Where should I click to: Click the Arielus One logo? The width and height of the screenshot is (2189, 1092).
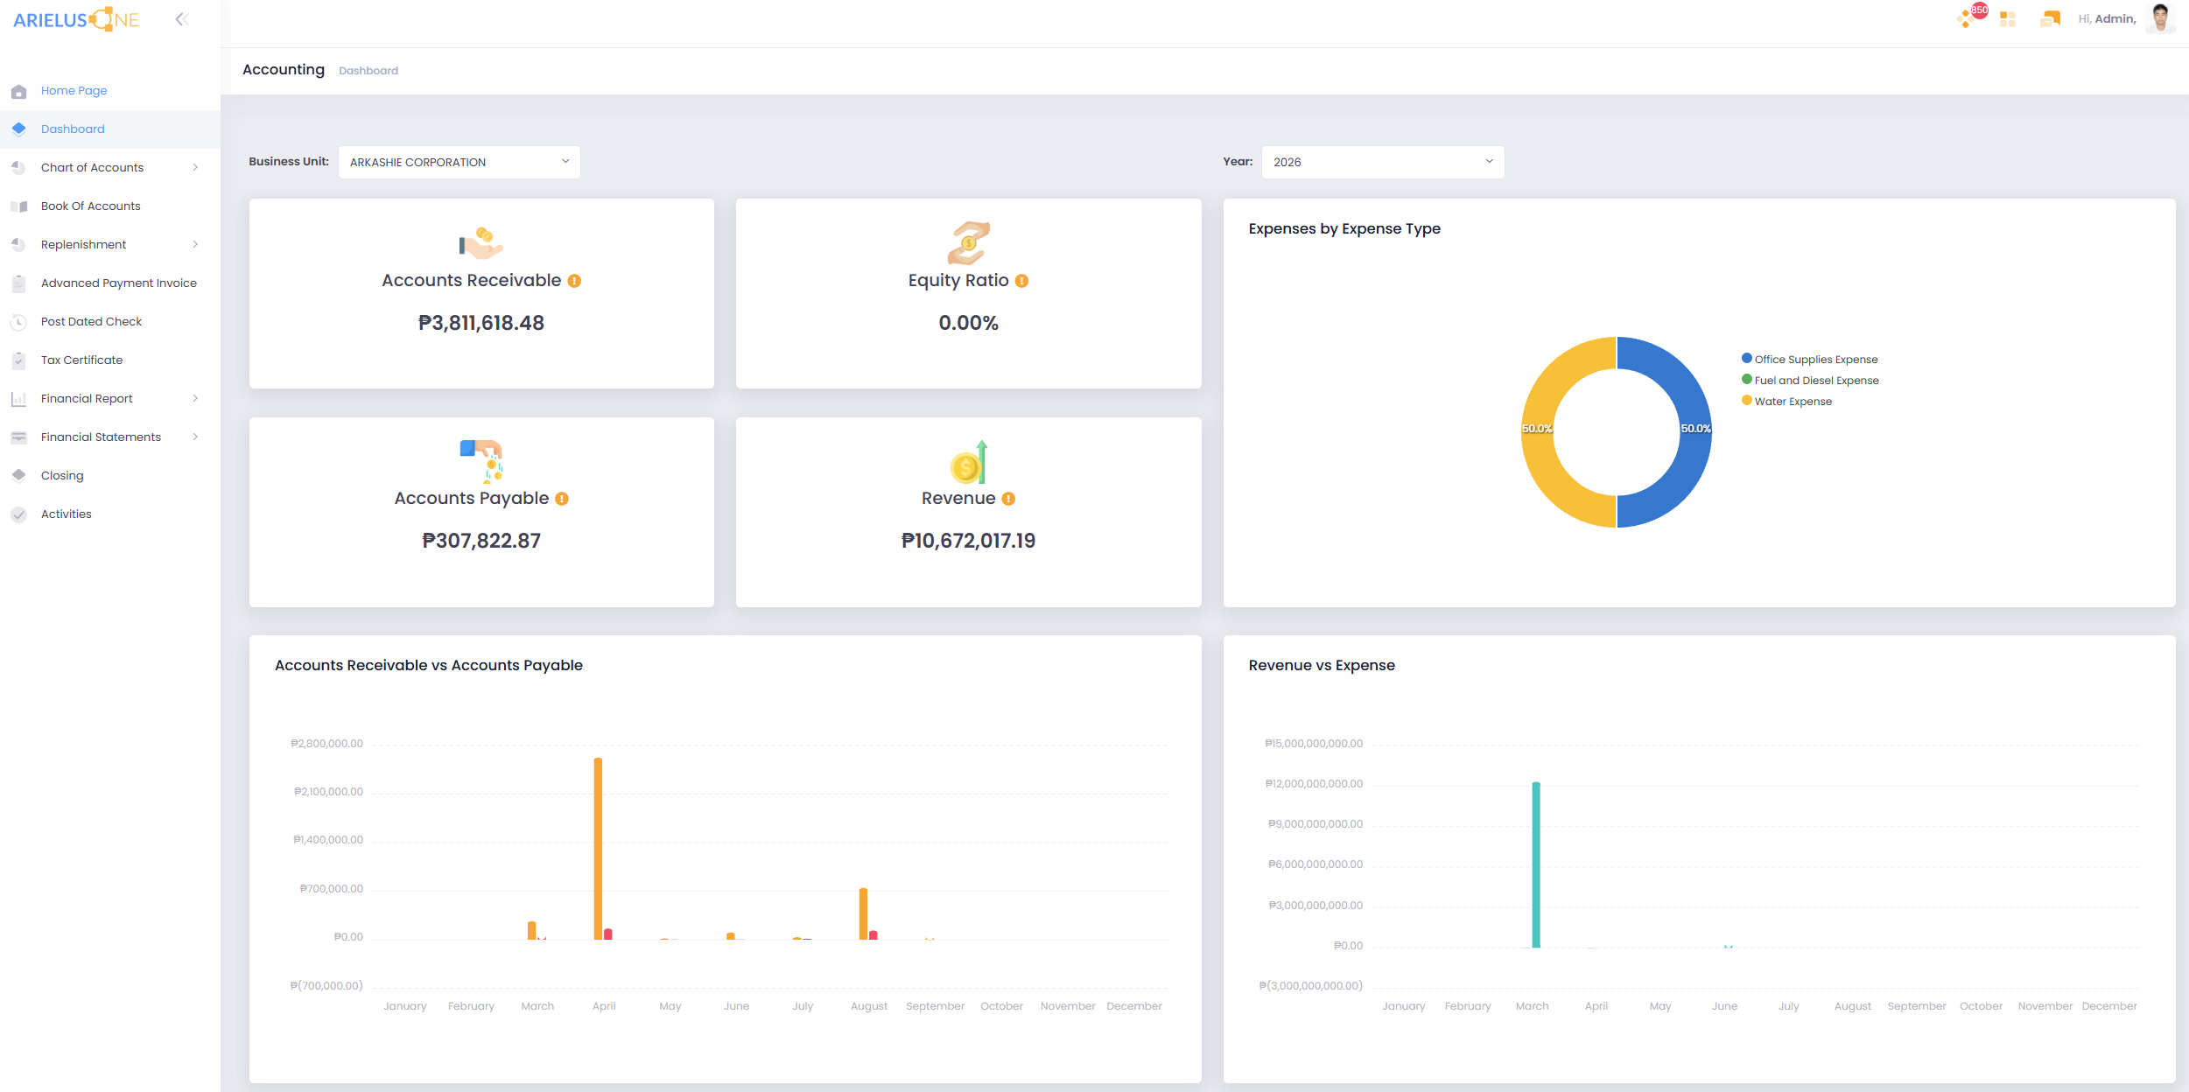[76, 19]
